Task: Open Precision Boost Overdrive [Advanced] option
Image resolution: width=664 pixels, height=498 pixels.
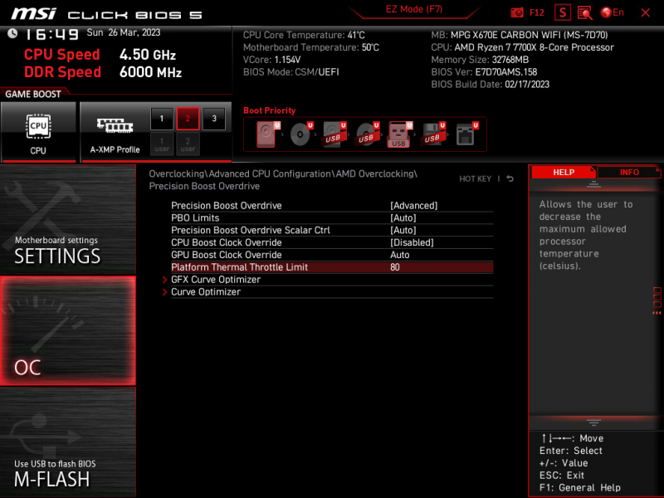Action: 332,205
